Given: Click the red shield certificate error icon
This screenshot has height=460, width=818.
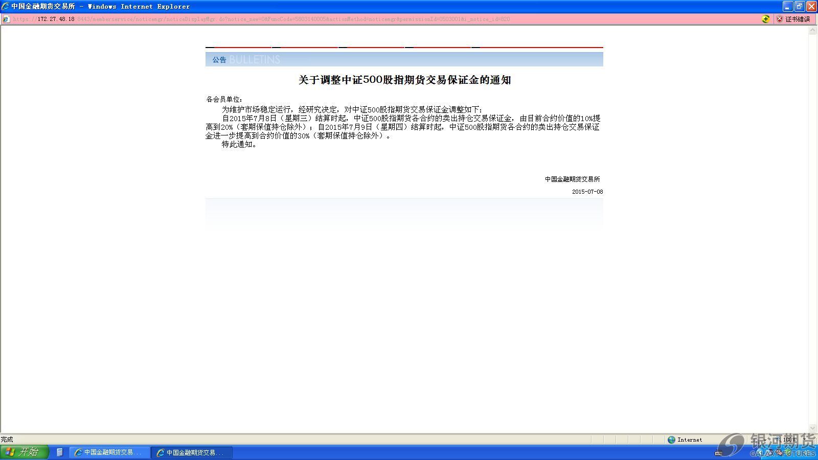Looking at the screenshot, I should tap(780, 19).
